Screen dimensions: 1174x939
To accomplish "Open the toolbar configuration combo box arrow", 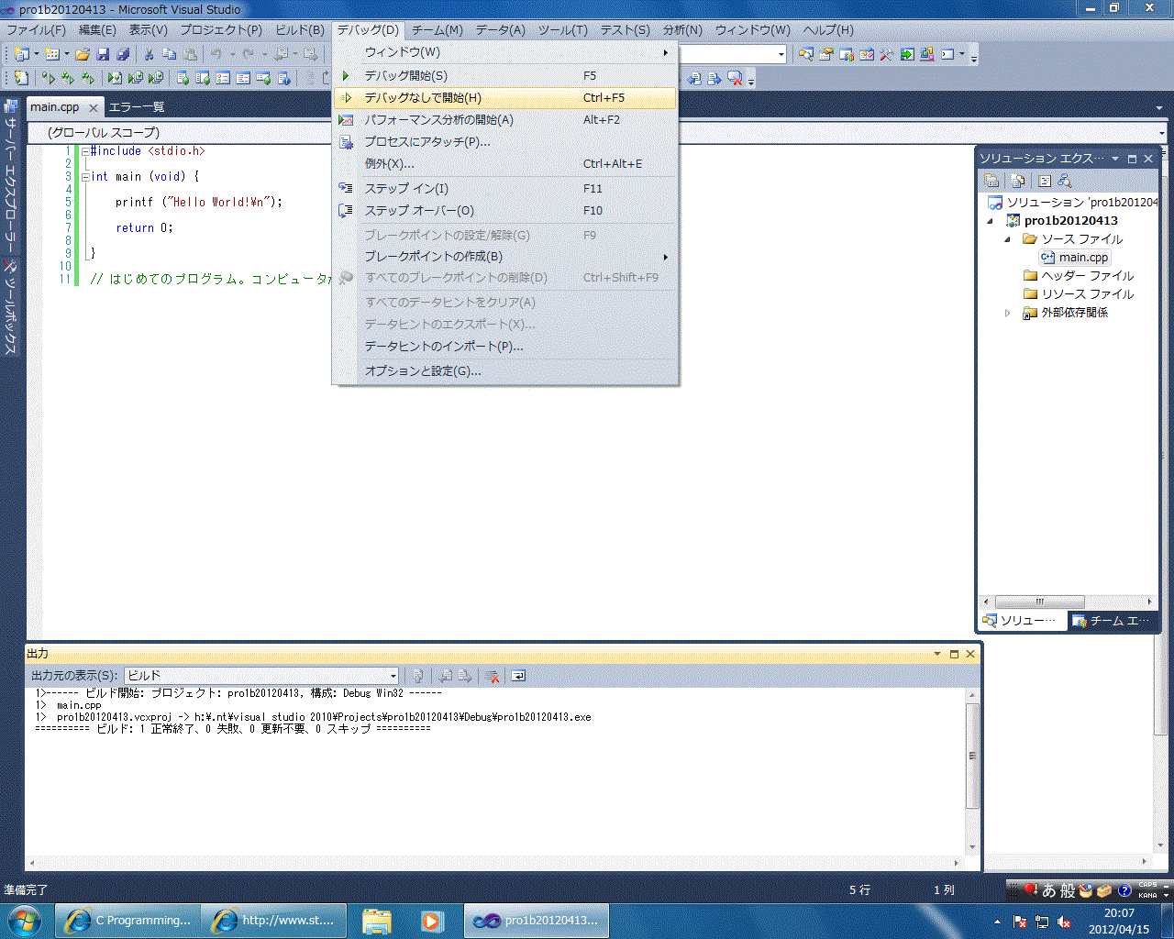I will [781, 54].
